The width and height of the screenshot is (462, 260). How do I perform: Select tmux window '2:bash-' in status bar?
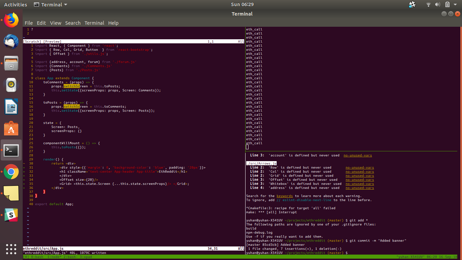[x=71, y=257]
